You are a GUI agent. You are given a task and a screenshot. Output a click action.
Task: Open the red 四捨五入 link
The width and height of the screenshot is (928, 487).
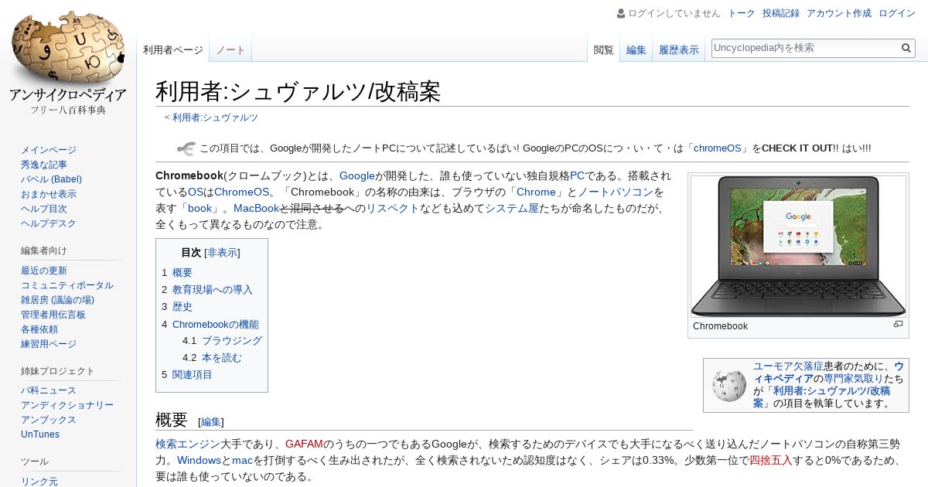tap(771, 460)
